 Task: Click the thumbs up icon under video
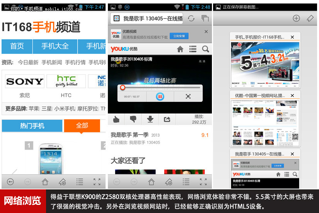point(116,119)
